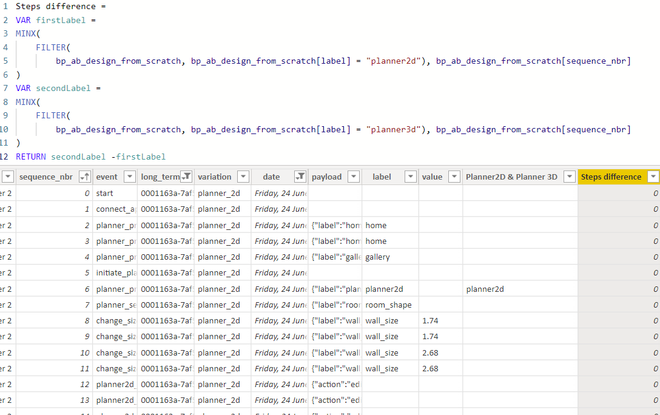The image size is (660, 415).
Task: Open the date column filter icon
Action: coord(300,177)
